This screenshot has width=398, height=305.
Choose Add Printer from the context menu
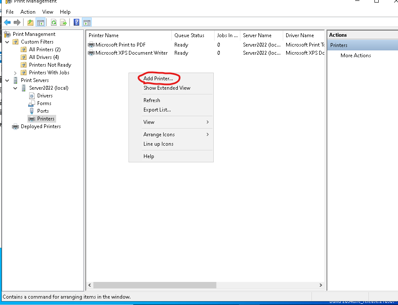coord(159,79)
